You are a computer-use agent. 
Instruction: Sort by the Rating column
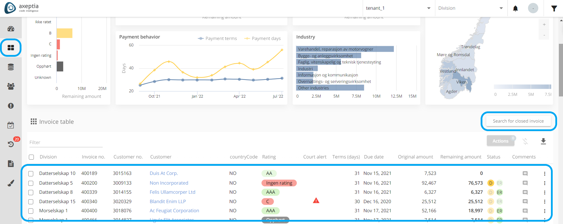tap(269, 157)
